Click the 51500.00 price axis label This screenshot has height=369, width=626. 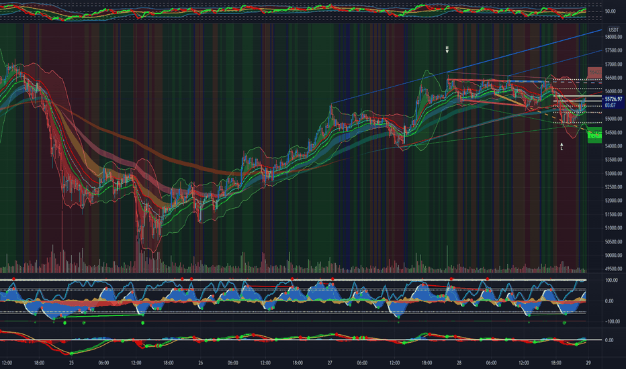613,215
